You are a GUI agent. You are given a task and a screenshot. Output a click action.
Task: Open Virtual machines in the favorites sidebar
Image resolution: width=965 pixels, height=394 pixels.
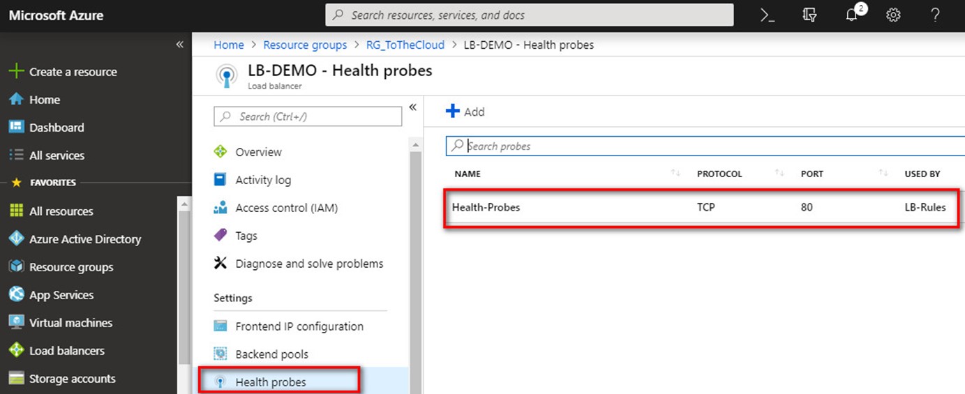point(70,323)
